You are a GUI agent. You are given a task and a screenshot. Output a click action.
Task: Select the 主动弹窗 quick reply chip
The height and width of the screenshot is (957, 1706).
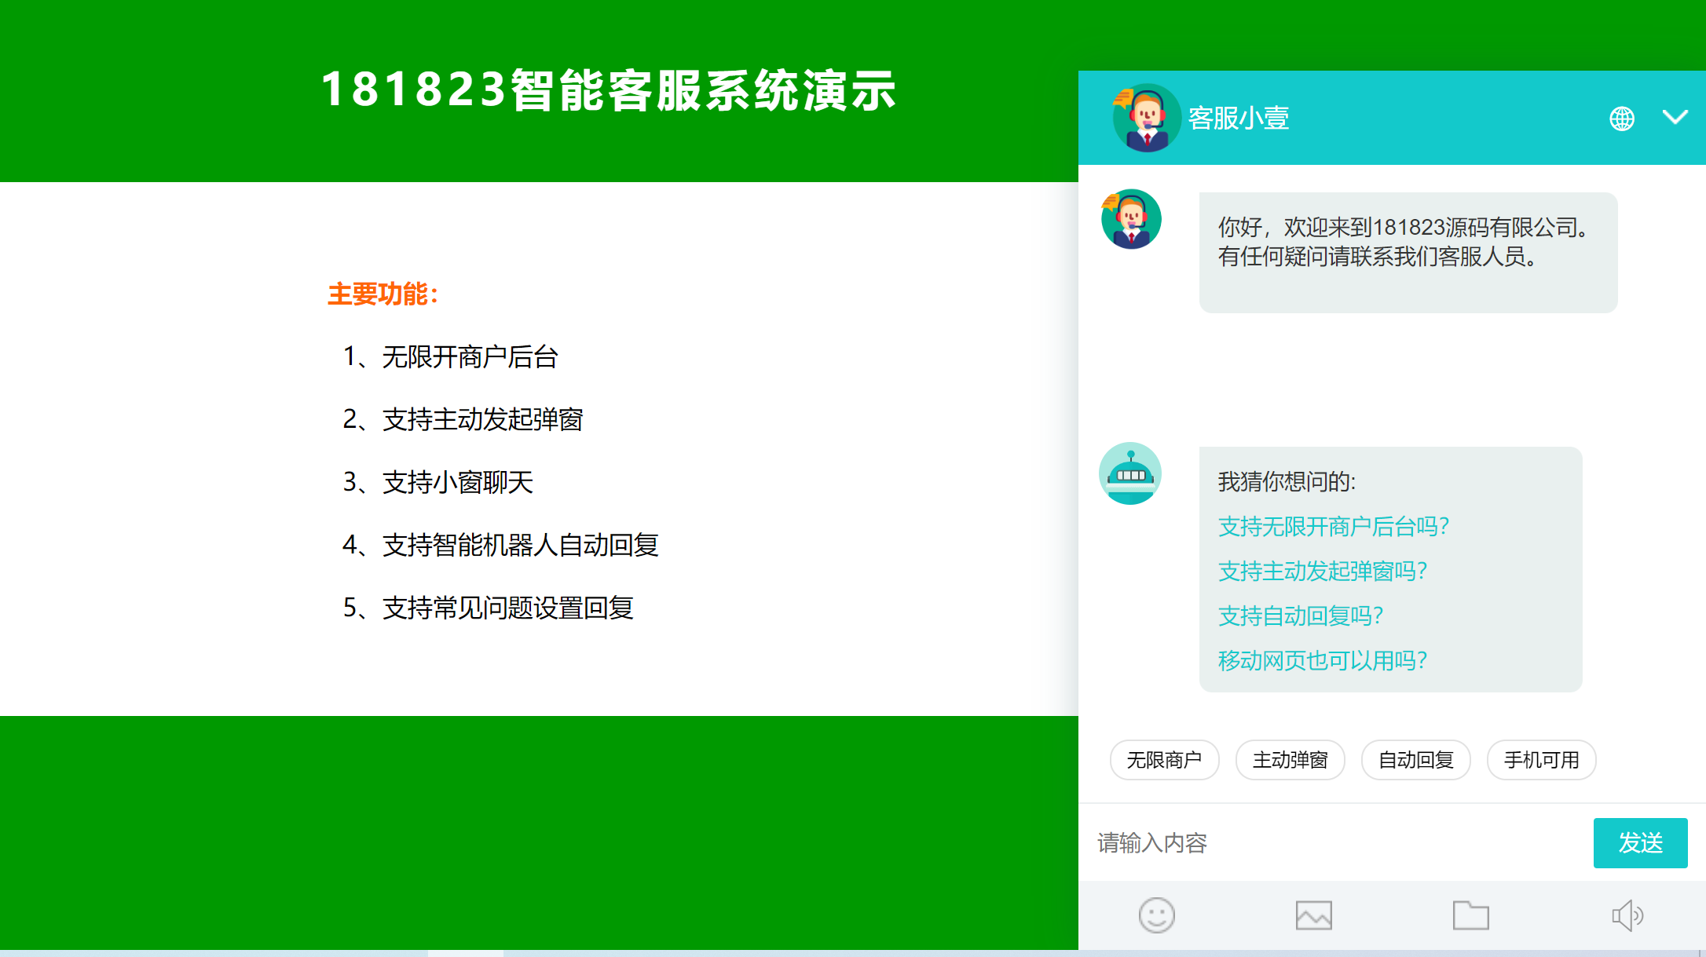[x=1290, y=760]
